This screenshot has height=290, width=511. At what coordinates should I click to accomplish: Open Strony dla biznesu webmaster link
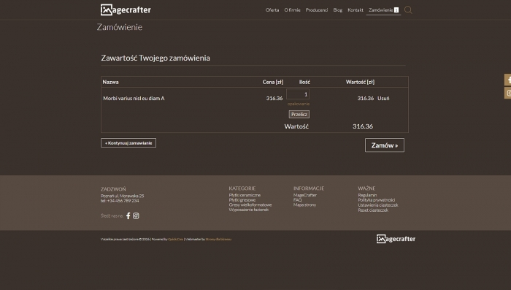coord(218,239)
